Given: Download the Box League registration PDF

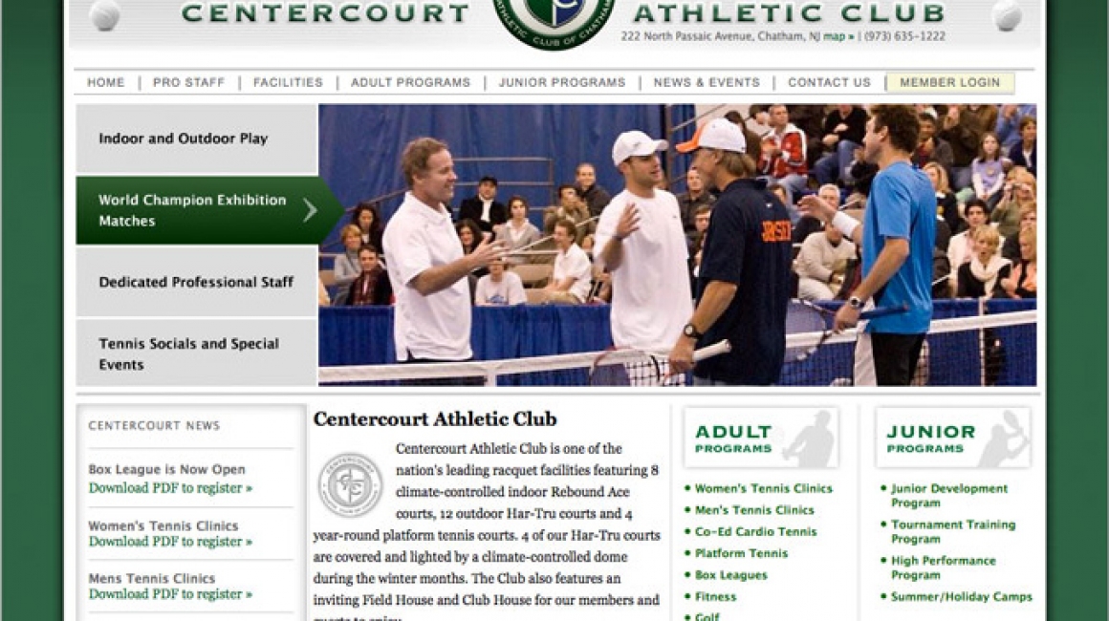Looking at the screenshot, I should click(x=170, y=488).
